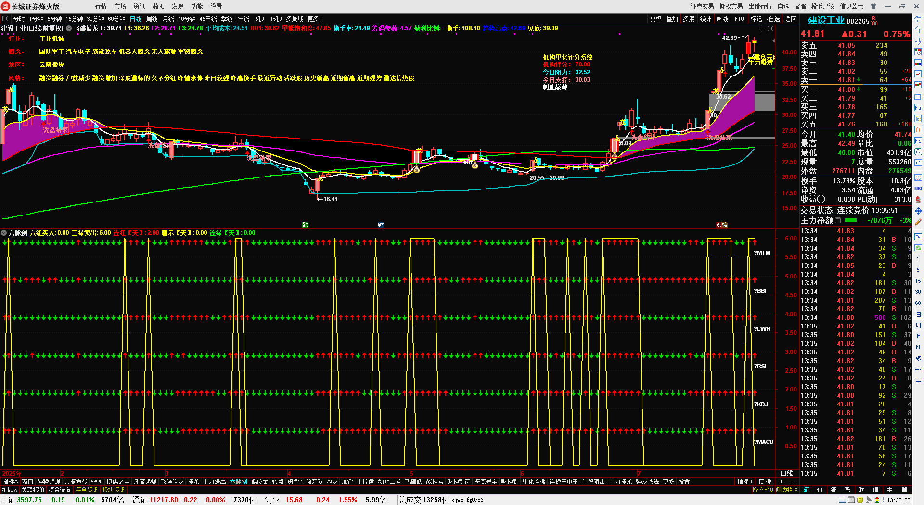Select 15 minute period in right sidebar
This screenshot has height=505, width=924.
pyautogui.click(x=918, y=281)
